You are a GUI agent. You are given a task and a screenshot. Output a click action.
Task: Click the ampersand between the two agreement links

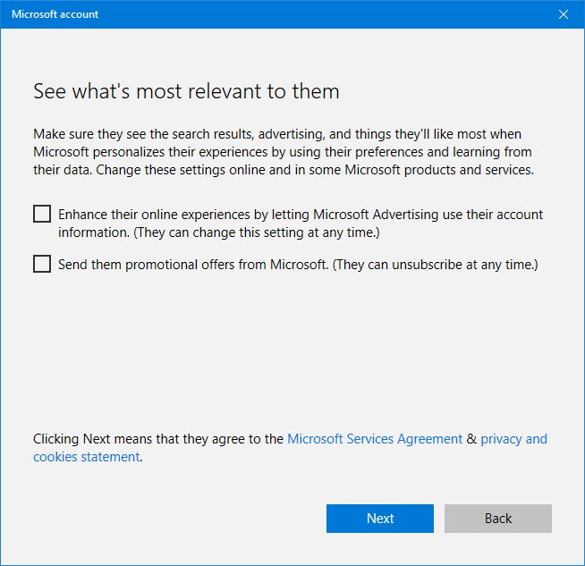471,439
